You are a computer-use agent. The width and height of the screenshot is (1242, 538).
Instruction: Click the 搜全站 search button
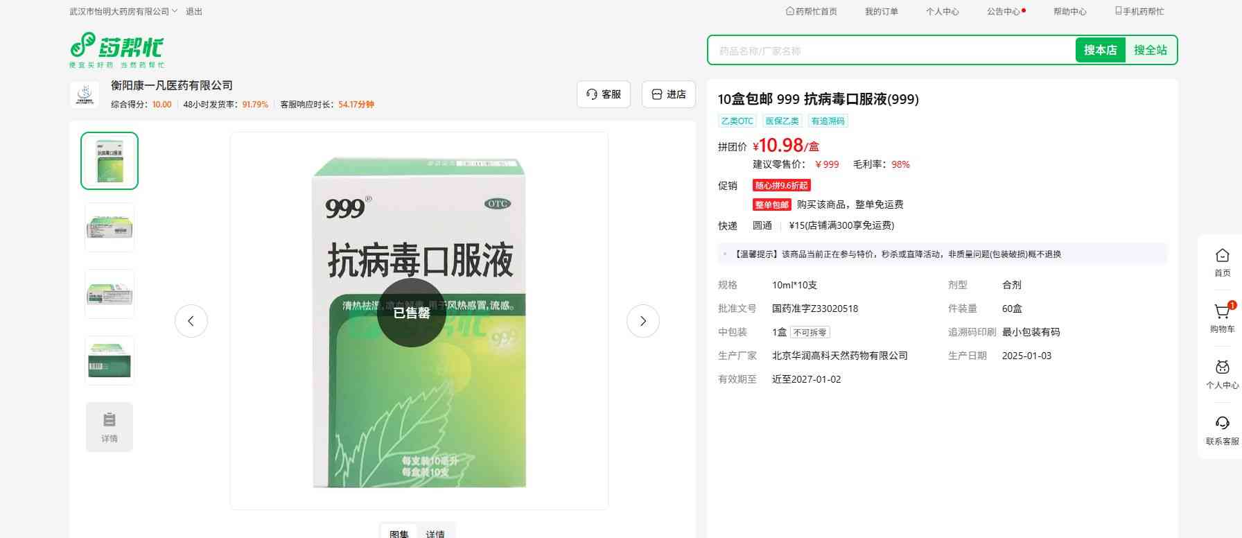(x=1150, y=50)
